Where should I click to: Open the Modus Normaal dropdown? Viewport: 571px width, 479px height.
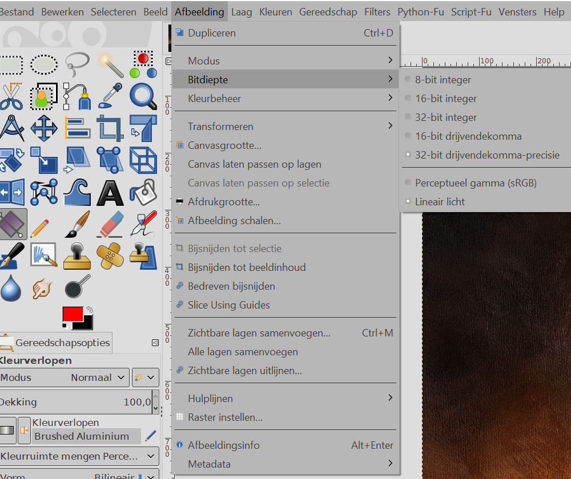(64, 377)
